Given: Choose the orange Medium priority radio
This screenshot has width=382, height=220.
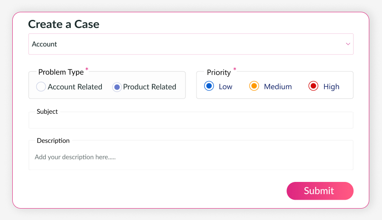Looking at the screenshot, I should (254, 86).
